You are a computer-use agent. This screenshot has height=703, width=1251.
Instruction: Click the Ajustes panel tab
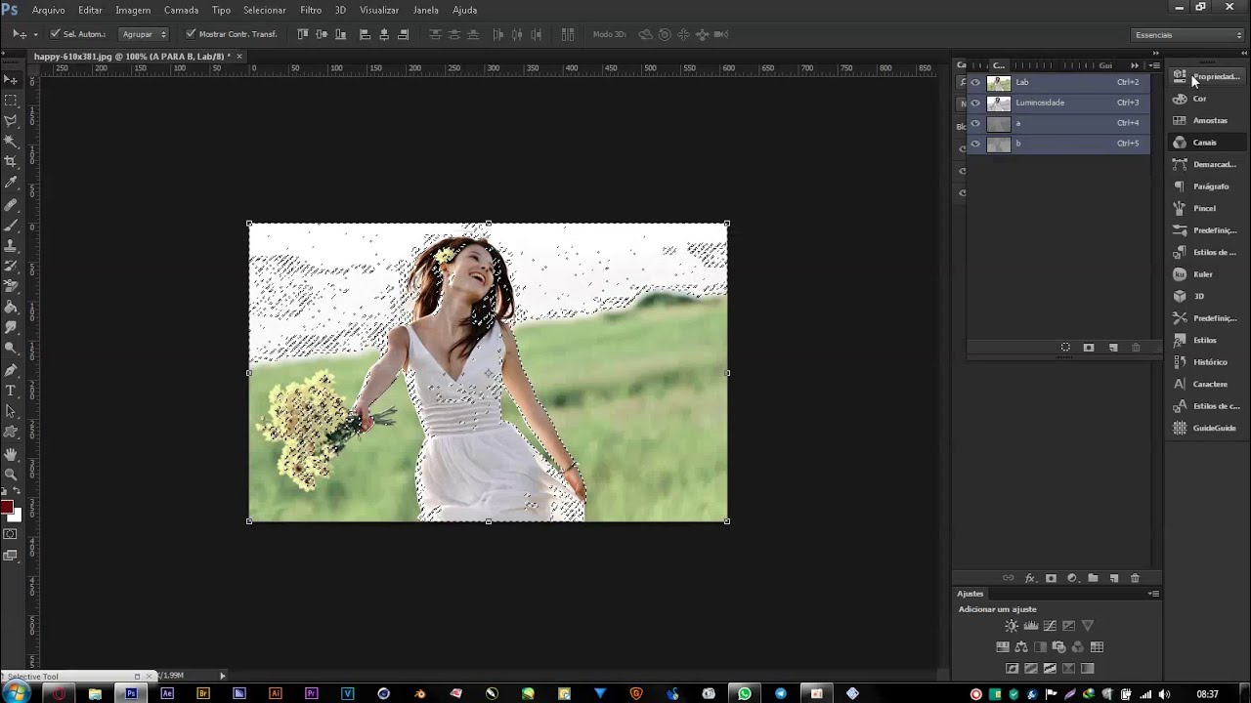pyautogui.click(x=971, y=594)
